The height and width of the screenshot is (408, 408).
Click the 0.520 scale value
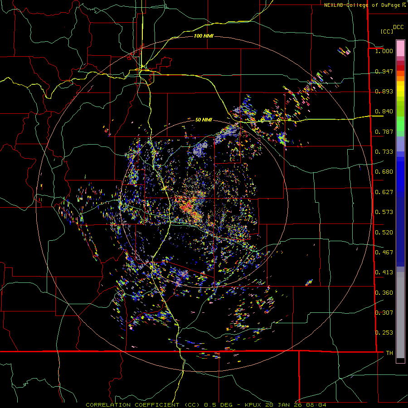tap(384, 233)
